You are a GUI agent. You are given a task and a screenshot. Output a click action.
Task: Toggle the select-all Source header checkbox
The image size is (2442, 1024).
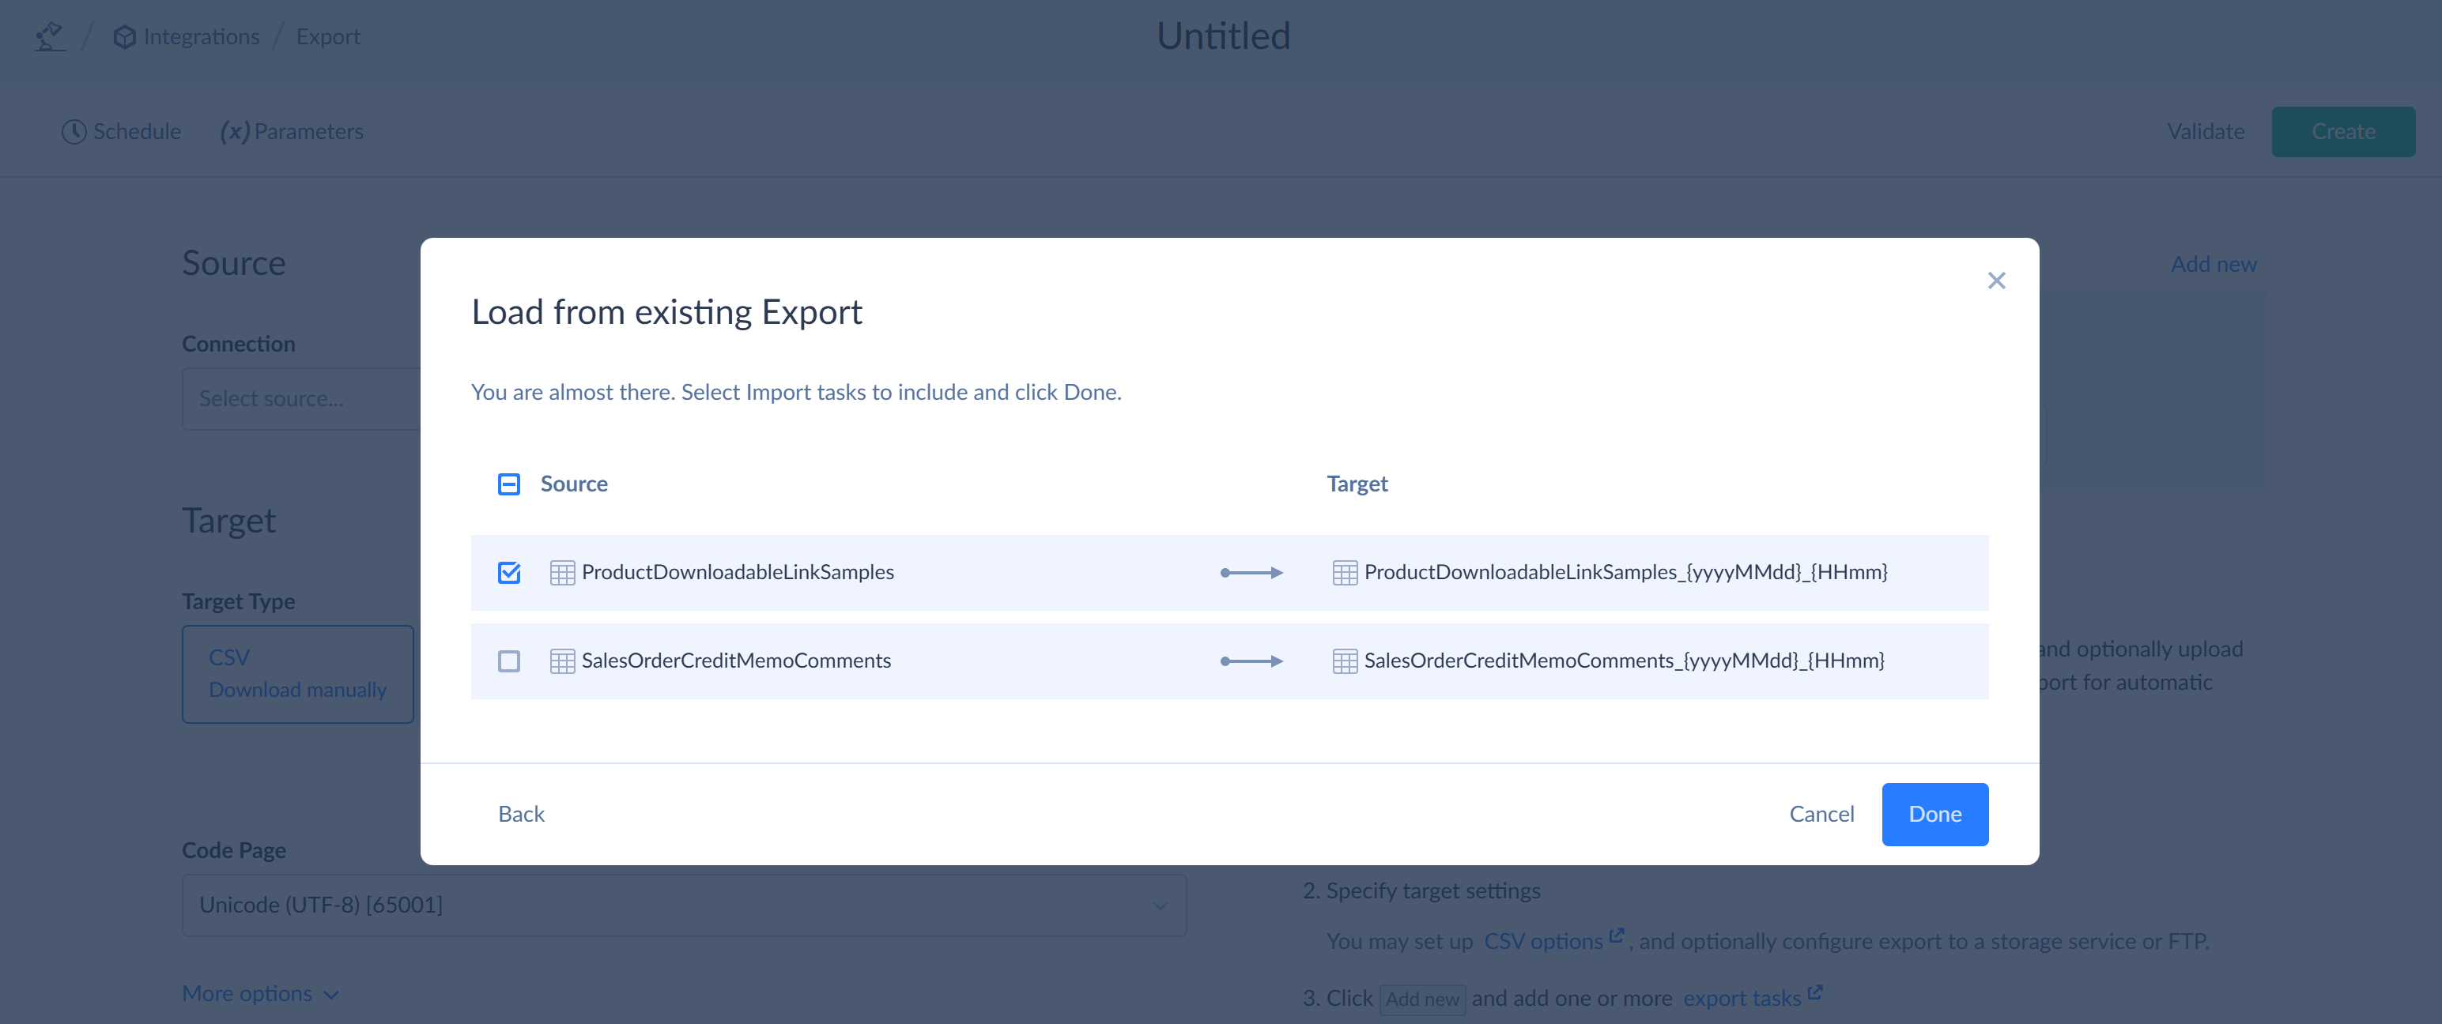(509, 484)
